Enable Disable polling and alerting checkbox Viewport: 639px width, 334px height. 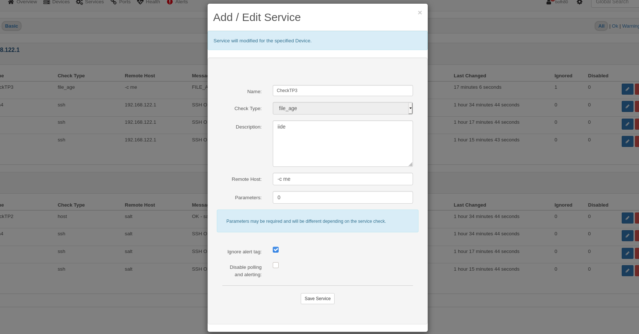[x=276, y=265]
